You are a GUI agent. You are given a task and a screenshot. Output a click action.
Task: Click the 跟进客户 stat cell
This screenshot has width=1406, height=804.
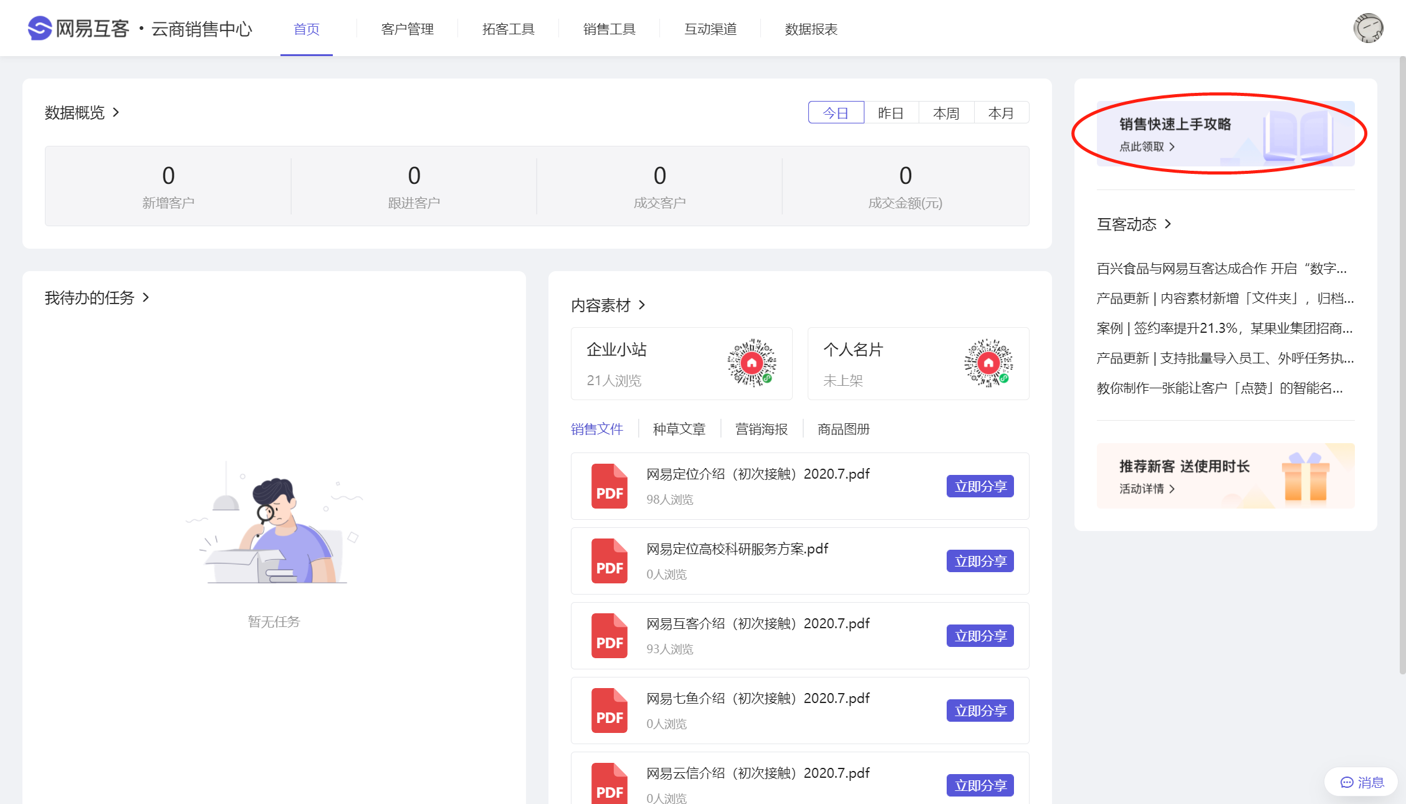pyautogui.click(x=414, y=186)
